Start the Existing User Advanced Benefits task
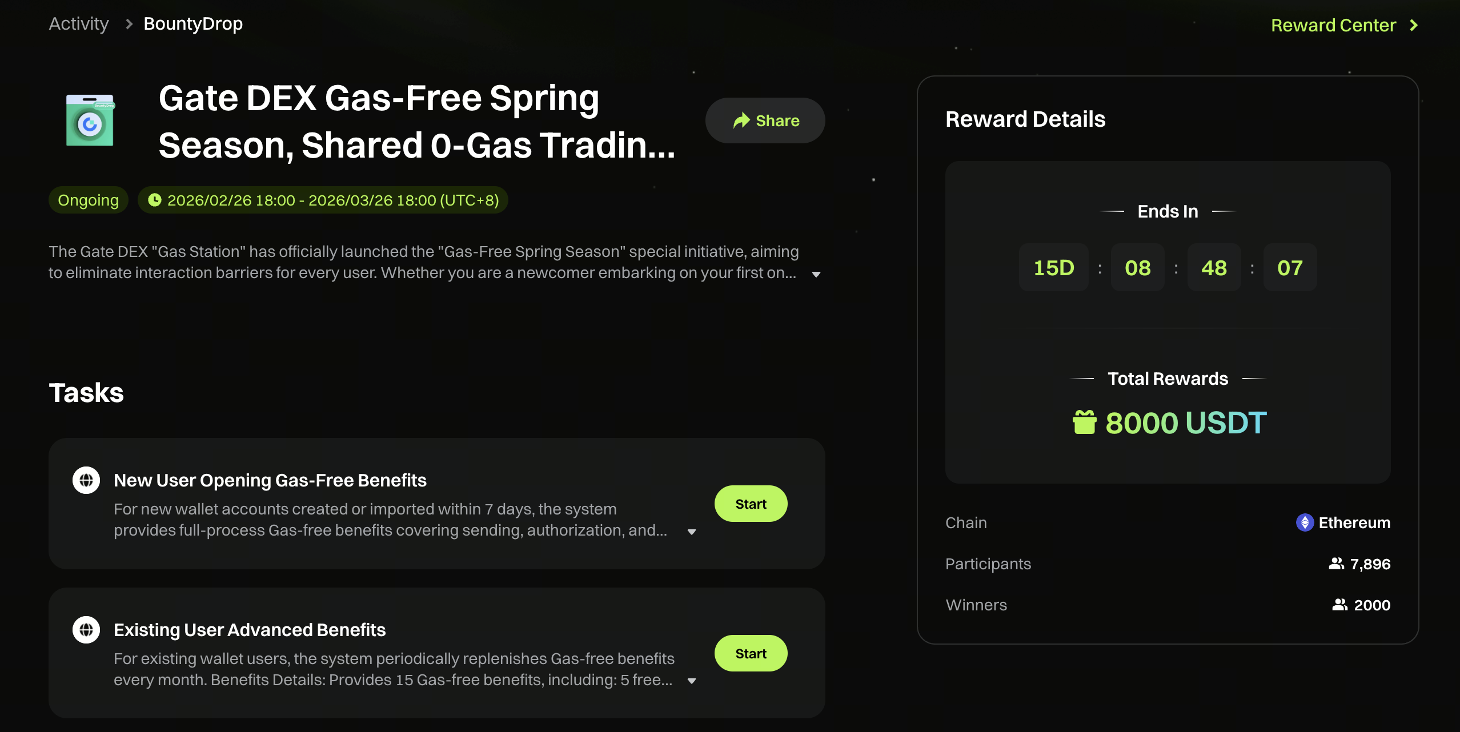Viewport: 1460px width, 732px height. pyautogui.click(x=751, y=653)
